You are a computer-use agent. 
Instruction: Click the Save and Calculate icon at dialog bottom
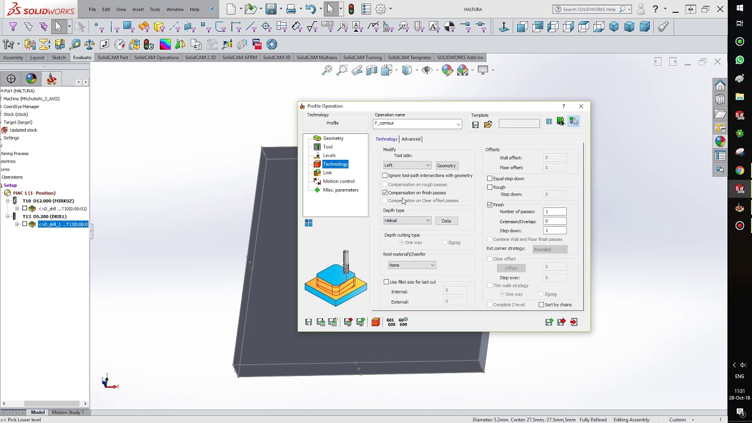[321, 322]
